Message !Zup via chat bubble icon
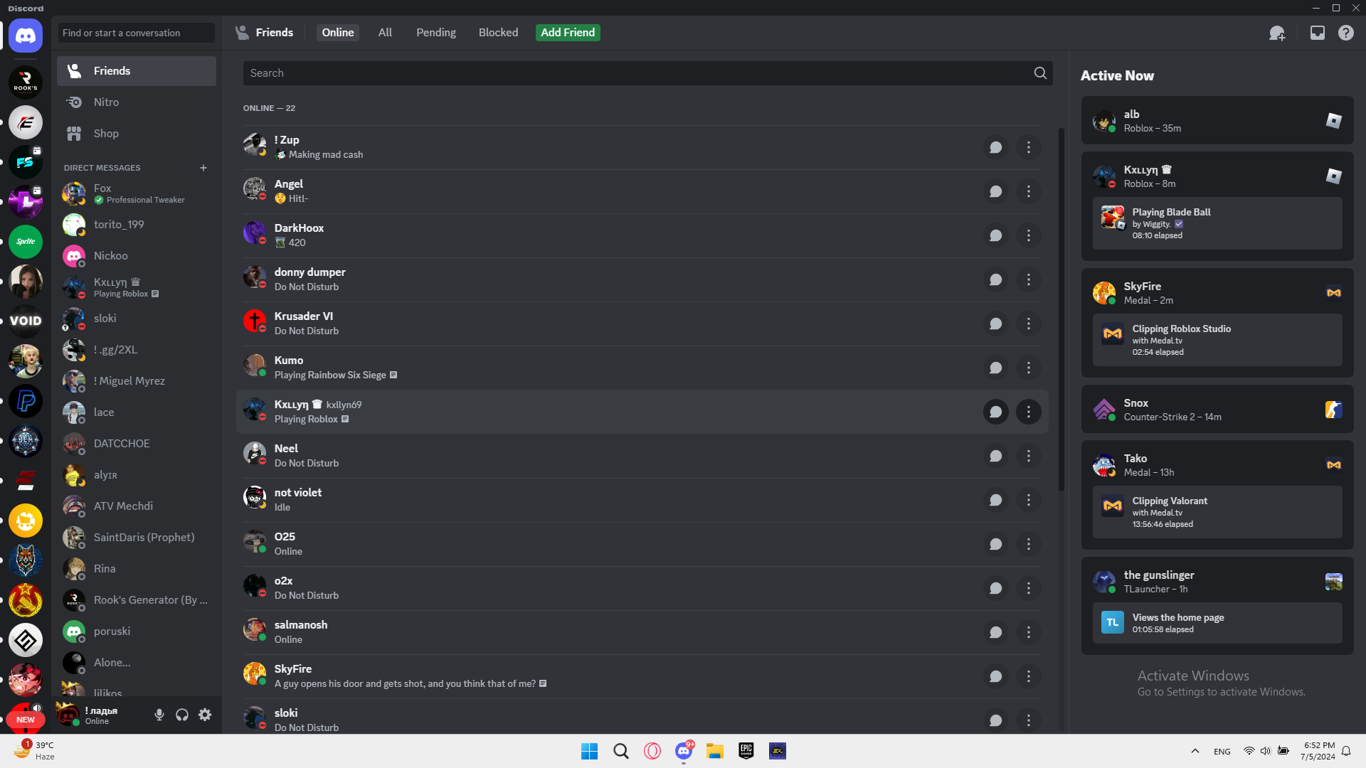The image size is (1366, 768). point(996,147)
